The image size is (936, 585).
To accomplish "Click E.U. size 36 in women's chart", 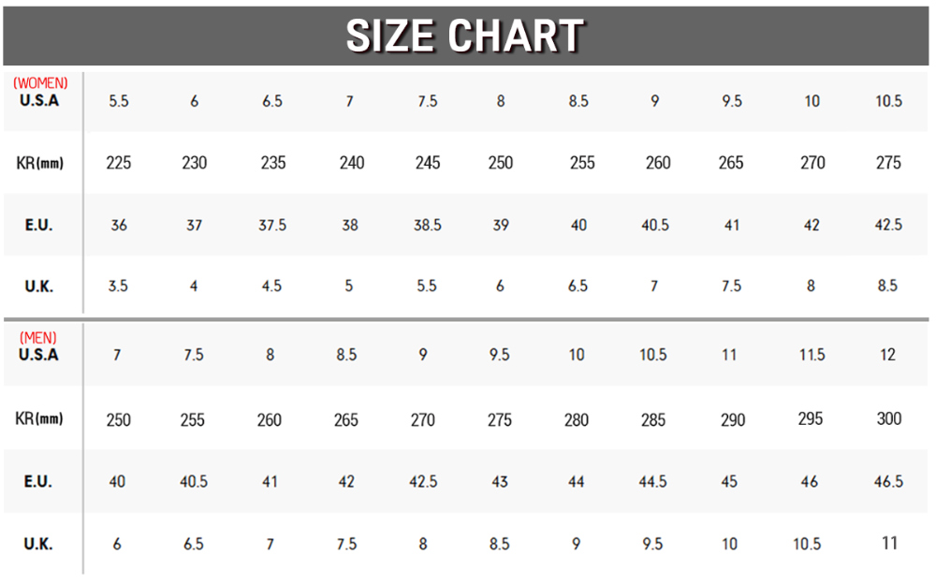I will [x=119, y=225].
